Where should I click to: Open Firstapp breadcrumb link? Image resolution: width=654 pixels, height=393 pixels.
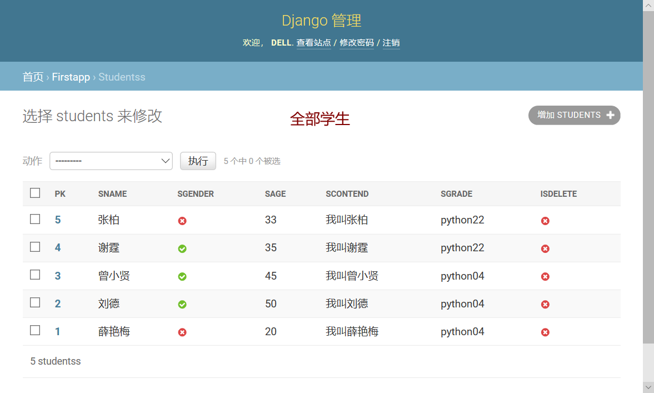(x=71, y=77)
